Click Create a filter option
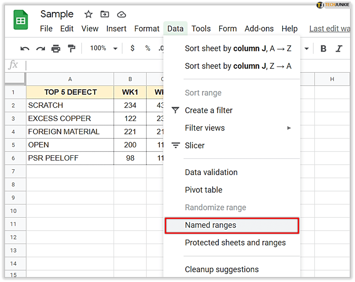 click(x=208, y=110)
